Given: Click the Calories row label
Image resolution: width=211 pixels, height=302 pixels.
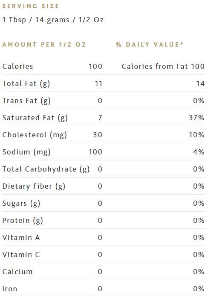Looking at the screenshot, I should pyautogui.click(x=17, y=66).
